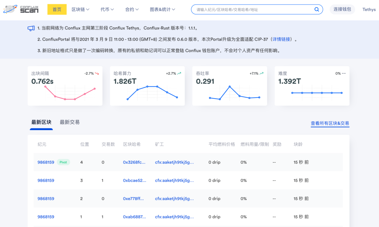Viewport: 379px width, 227px height.
Task: Focus the epoch/hash/address search field
Action: (x=253, y=9)
